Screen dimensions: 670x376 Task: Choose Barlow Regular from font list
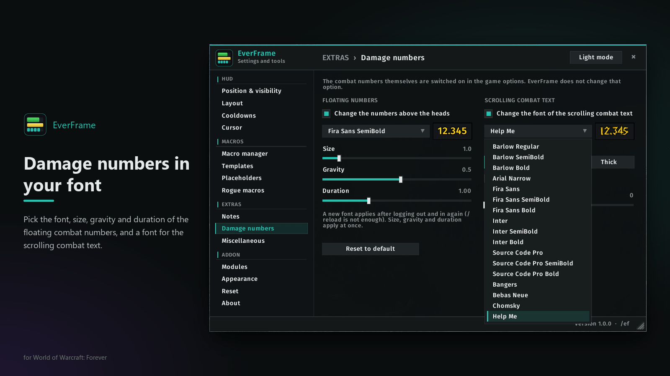(x=538, y=147)
